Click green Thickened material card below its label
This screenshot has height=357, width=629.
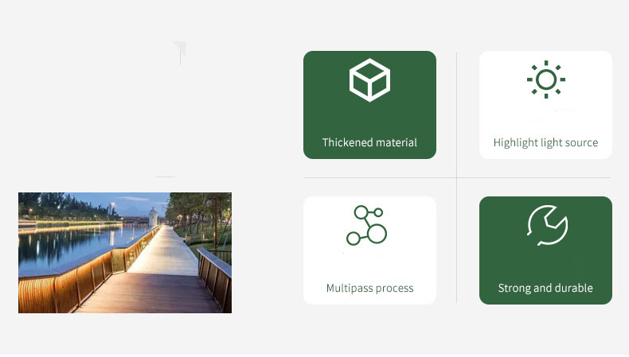click(369, 153)
